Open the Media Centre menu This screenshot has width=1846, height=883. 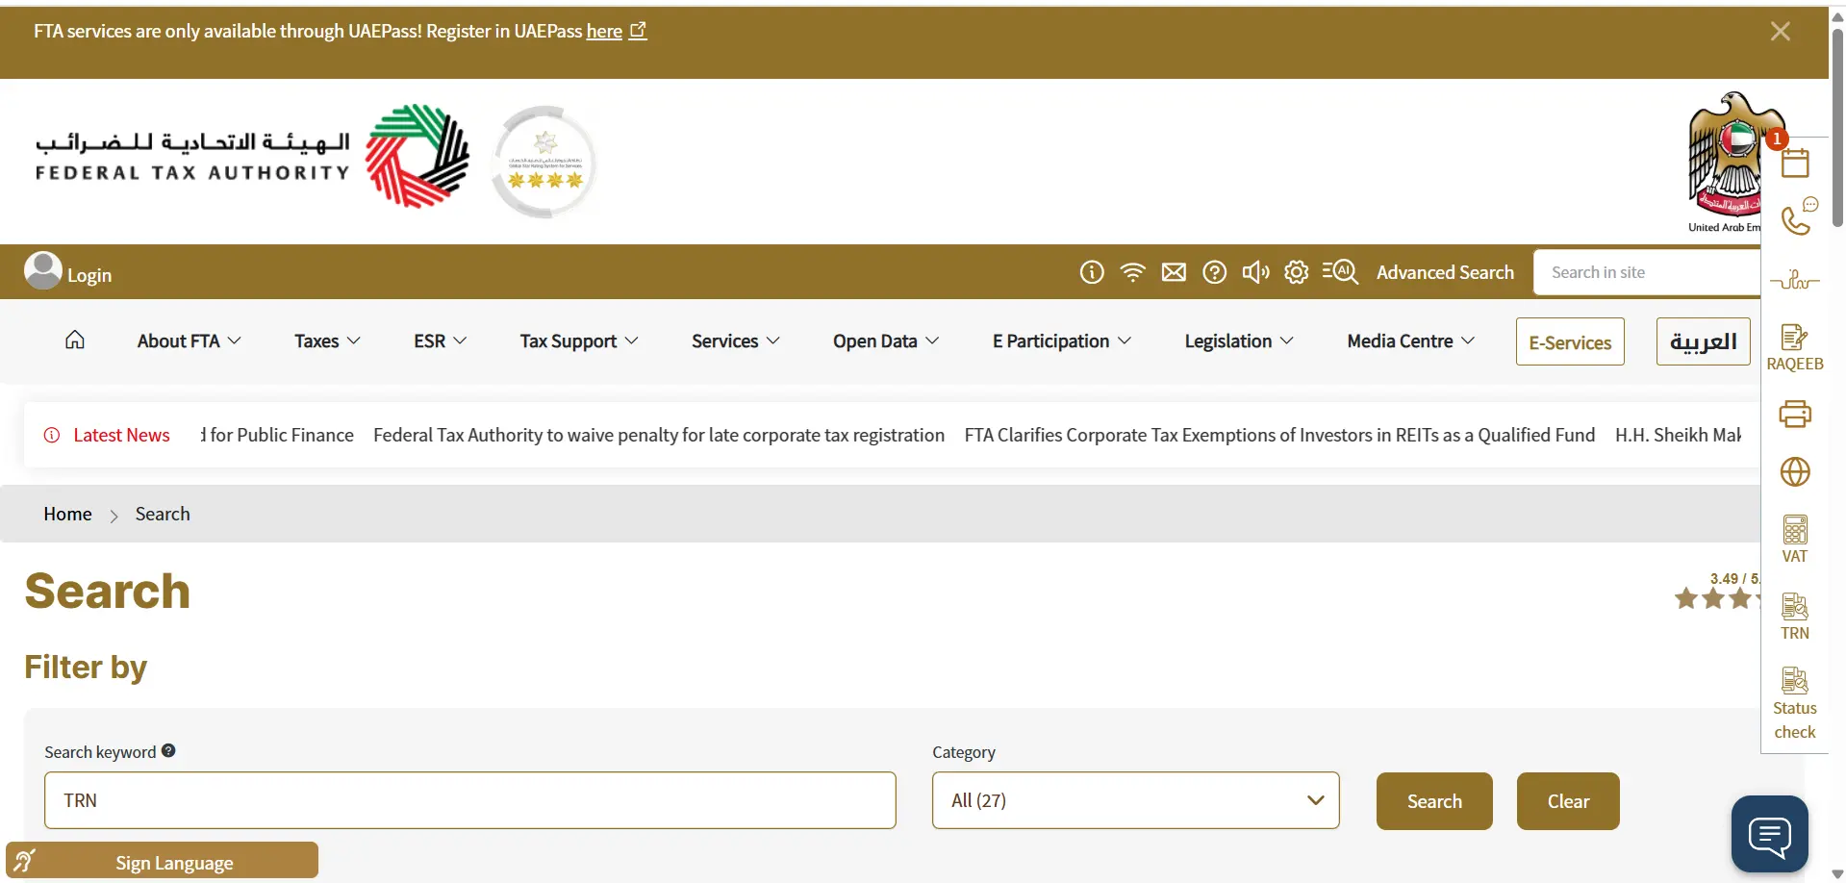click(1410, 341)
